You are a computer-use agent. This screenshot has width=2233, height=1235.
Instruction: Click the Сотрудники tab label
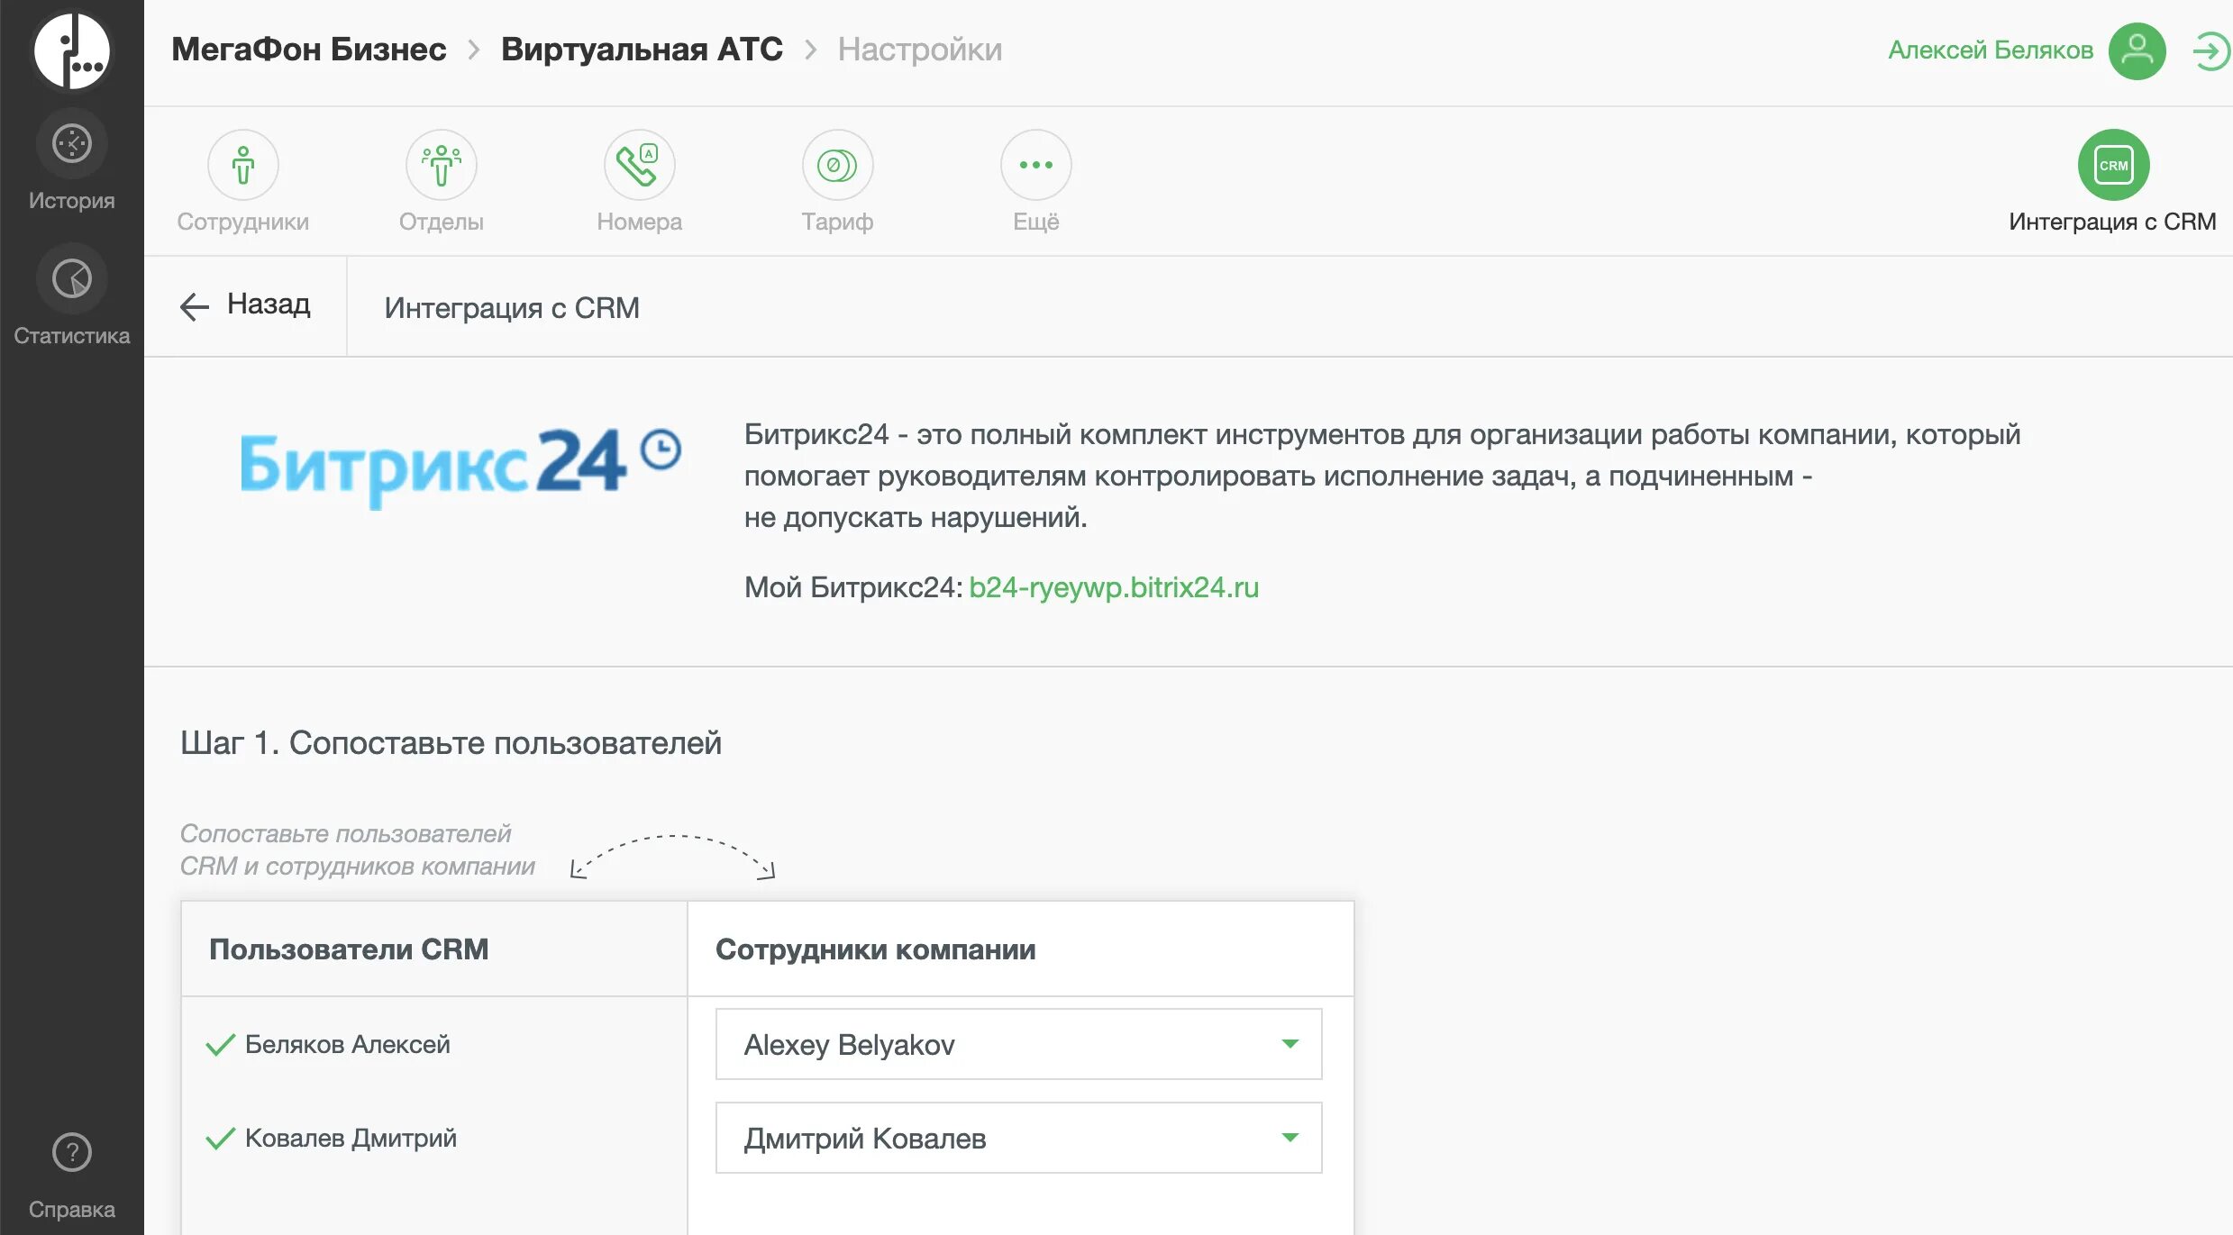[243, 222]
